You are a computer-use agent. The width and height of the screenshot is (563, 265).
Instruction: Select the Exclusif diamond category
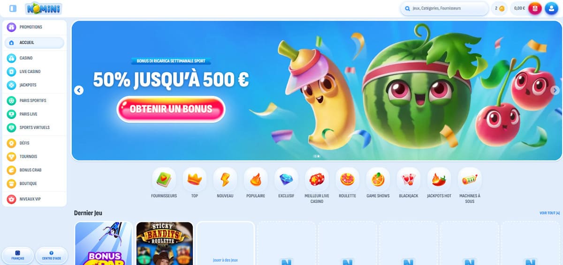point(286,179)
